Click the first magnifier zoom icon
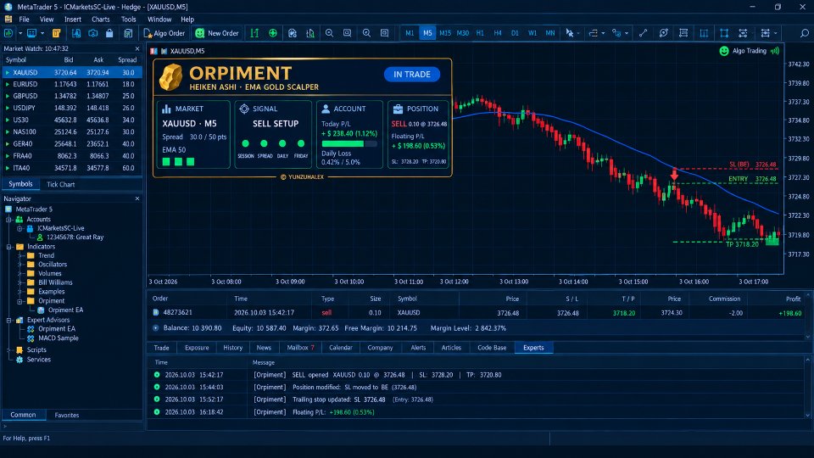814x458 pixels. point(329,33)
